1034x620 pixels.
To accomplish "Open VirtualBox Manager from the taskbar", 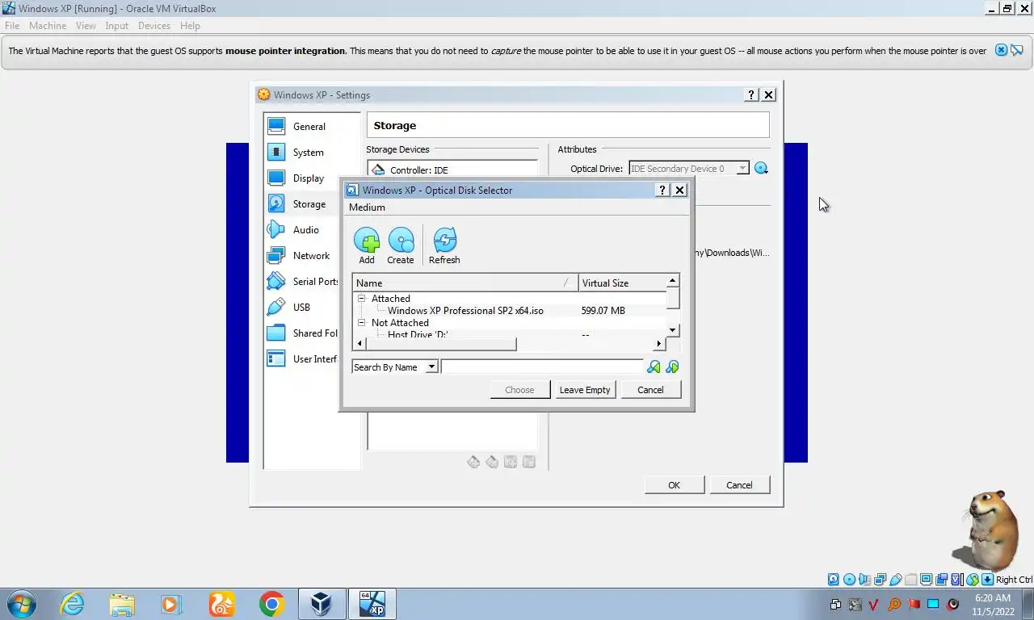I will [x=322, y=604].
